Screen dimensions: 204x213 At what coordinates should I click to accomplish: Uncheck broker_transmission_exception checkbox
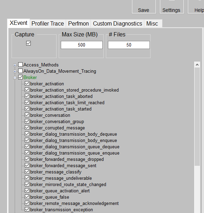click(27, 210)
